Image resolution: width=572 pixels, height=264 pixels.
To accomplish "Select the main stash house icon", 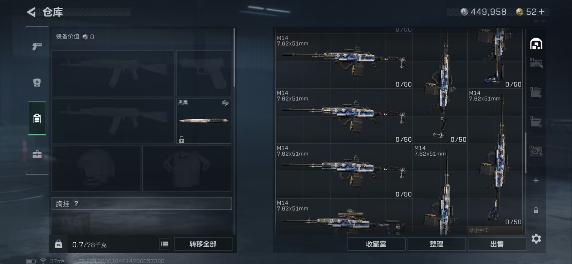I will click(536, 44).
